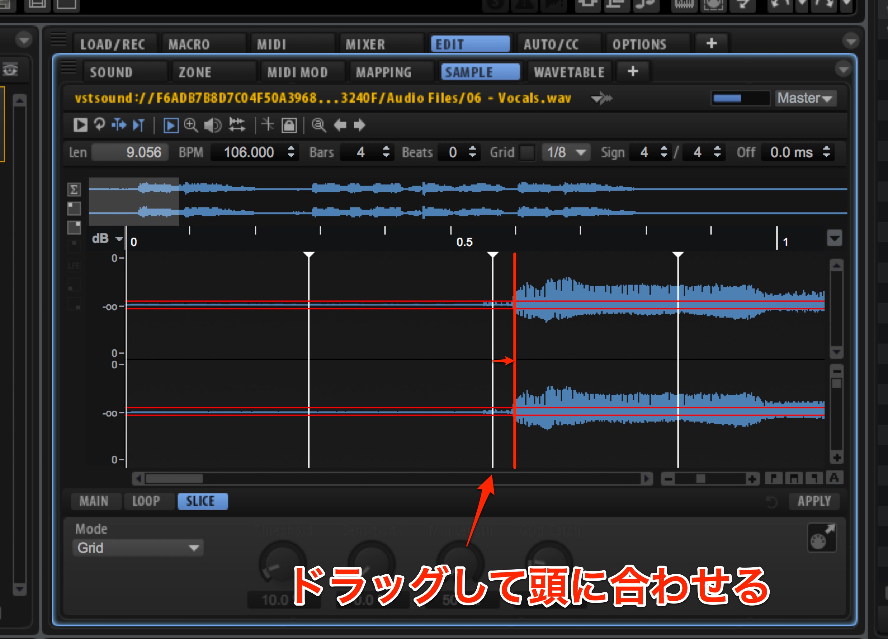This screenshot has width=888, height=639.
Task: Select the blue-framed Play tool icon
Action: pos(171,126)
